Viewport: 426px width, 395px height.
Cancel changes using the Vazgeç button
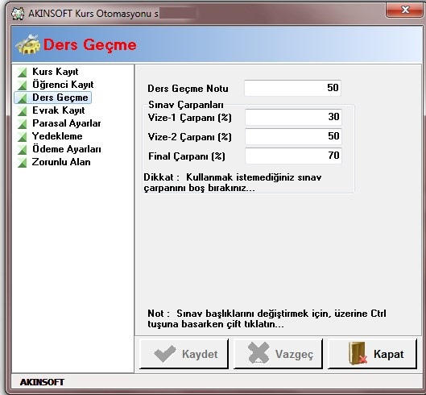point(278,354)
